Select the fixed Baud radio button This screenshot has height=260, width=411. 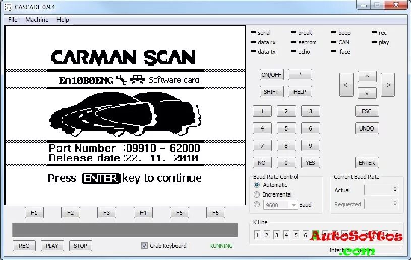click(x=257, y=204)
